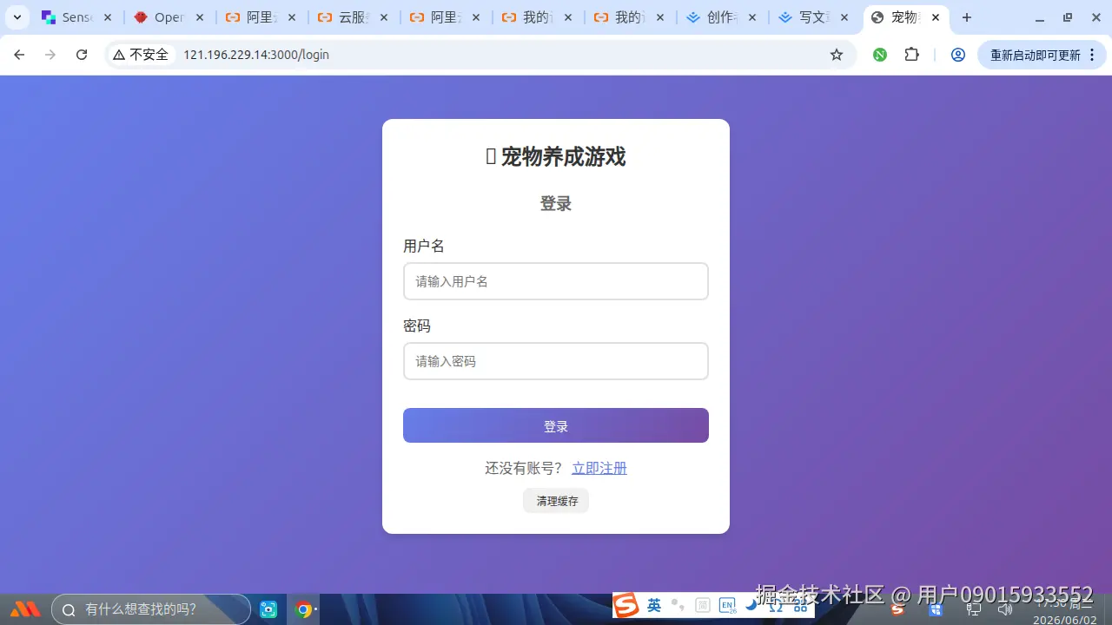Close the 云服 tab
Image resolution: width=1112 pixels, height=625 pixels.
[384, 17]
